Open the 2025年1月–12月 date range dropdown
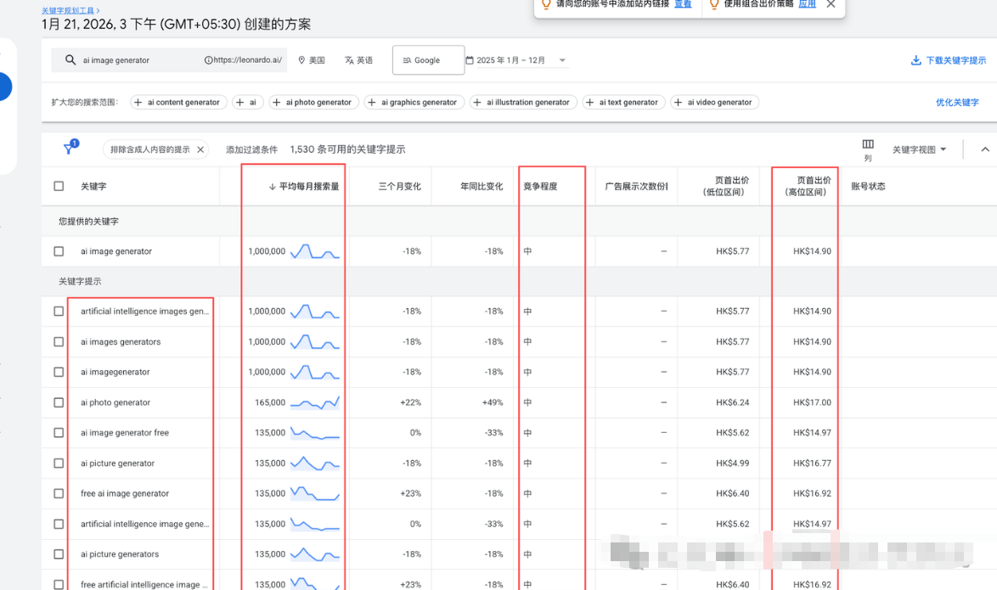The height and width of the screenshot is (590, 997). click(x=516, y=60)
